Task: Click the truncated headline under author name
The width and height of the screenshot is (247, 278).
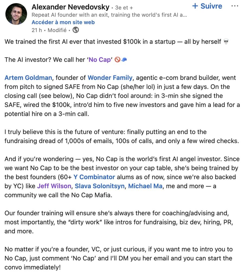Action: tap(109, 15)
